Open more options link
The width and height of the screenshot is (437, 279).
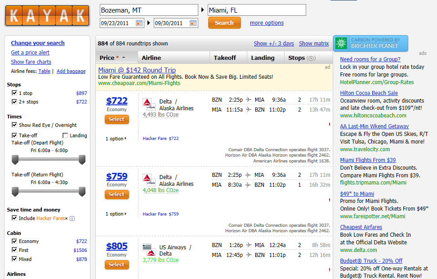tap(267, 23)
